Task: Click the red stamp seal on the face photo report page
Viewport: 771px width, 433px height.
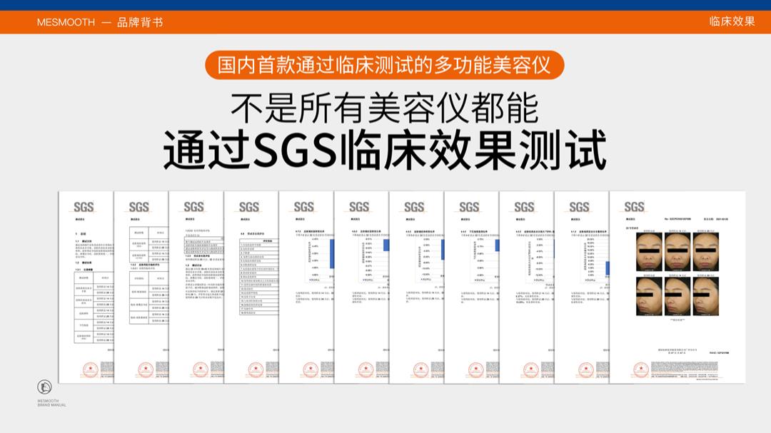Action: point(640,370)
